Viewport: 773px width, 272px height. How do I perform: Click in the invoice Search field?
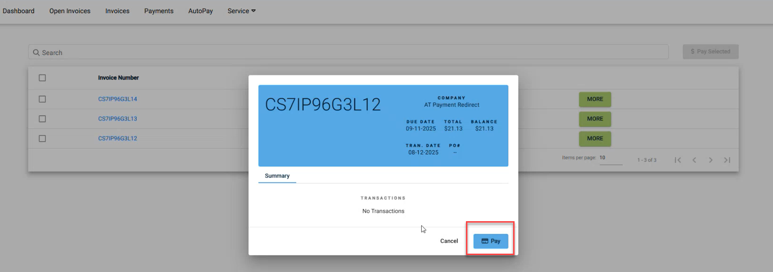[x=349, y=52]
